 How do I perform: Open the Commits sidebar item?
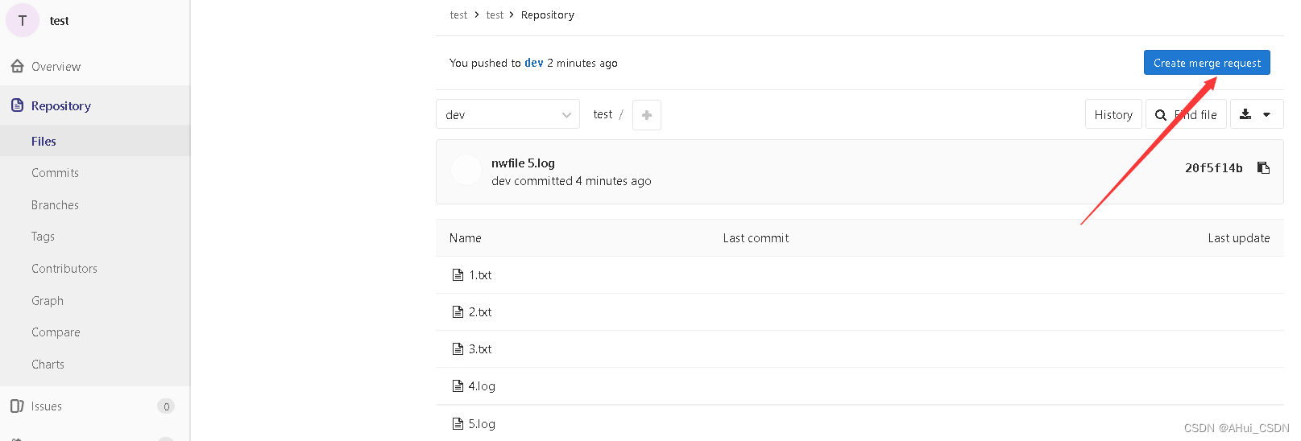pyautogui.click(x=55, y=173)
